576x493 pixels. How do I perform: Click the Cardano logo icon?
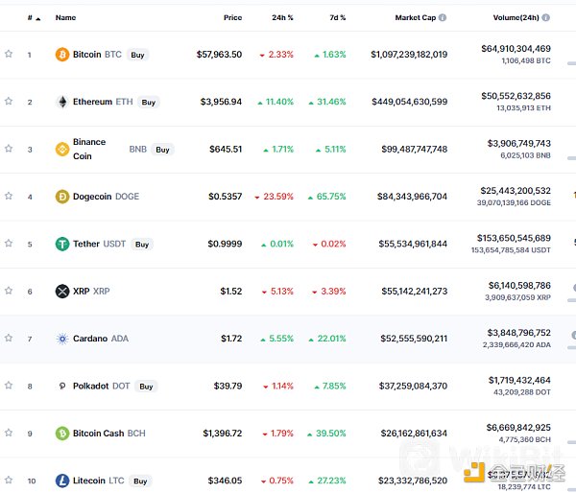62,338
